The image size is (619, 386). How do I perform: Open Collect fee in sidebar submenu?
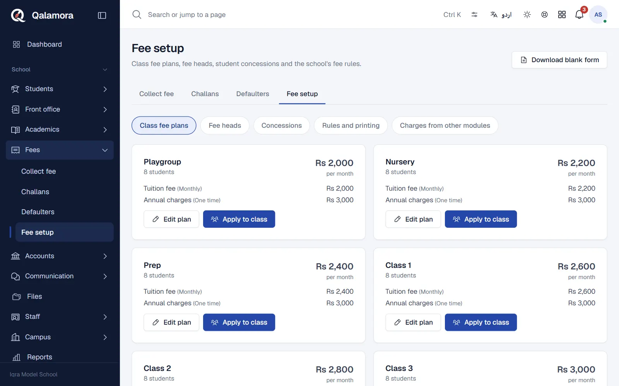pyautogui.click(x=65, y=171)
